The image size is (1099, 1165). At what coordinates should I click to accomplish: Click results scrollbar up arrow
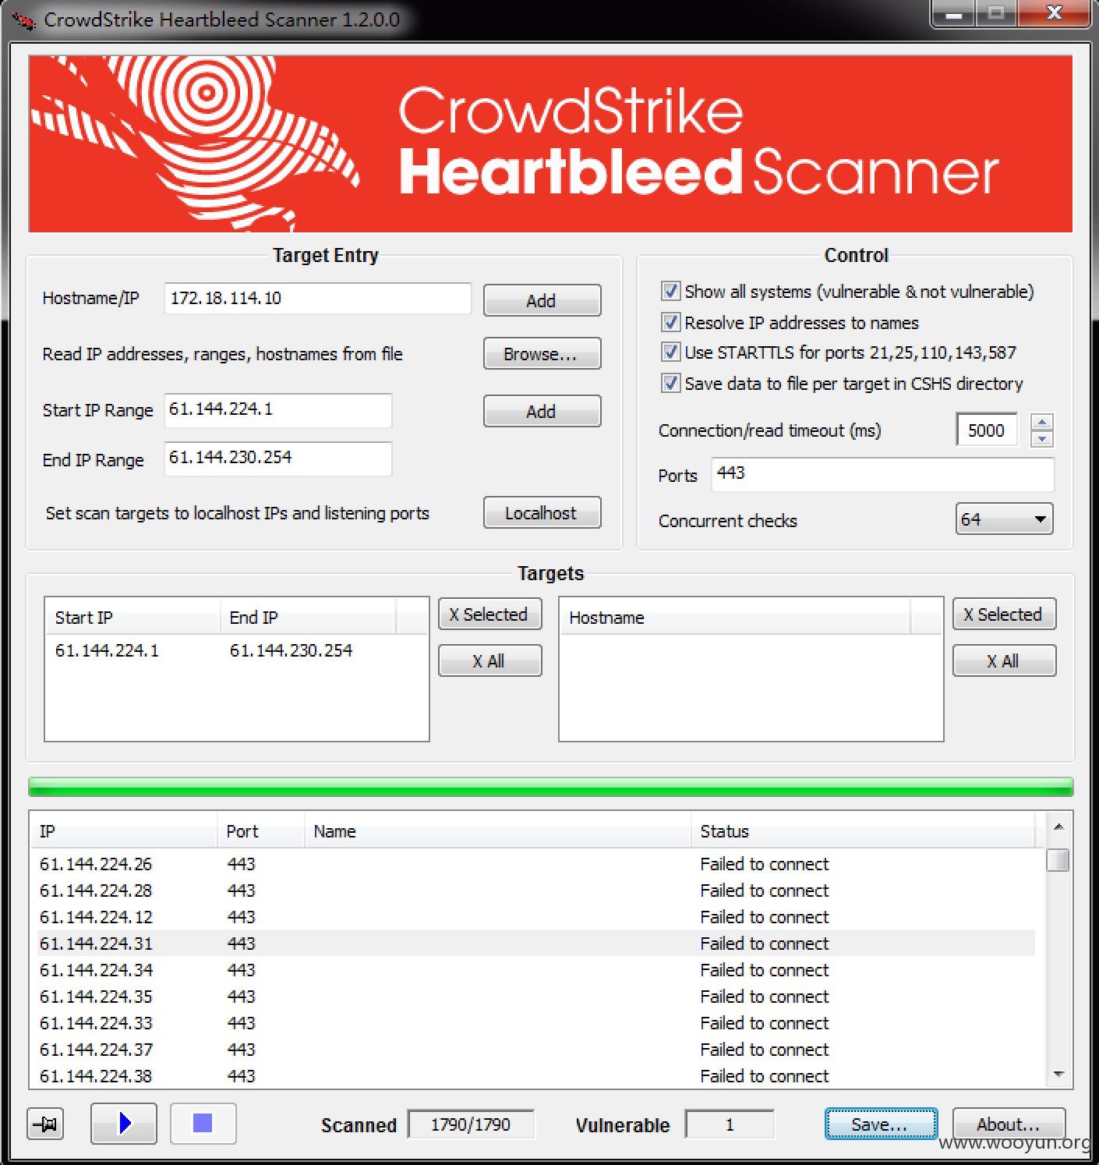(1058, 827)
